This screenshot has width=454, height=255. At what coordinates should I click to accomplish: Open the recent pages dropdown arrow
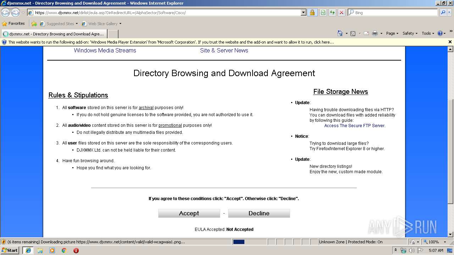[23, 13]
